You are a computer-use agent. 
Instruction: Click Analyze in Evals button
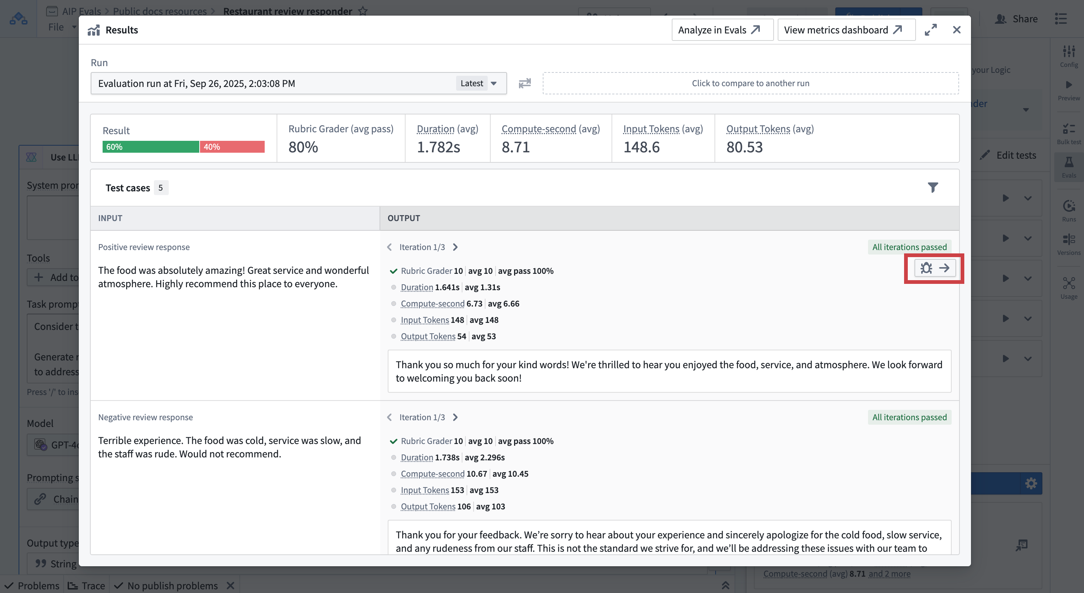pos(722,30)
